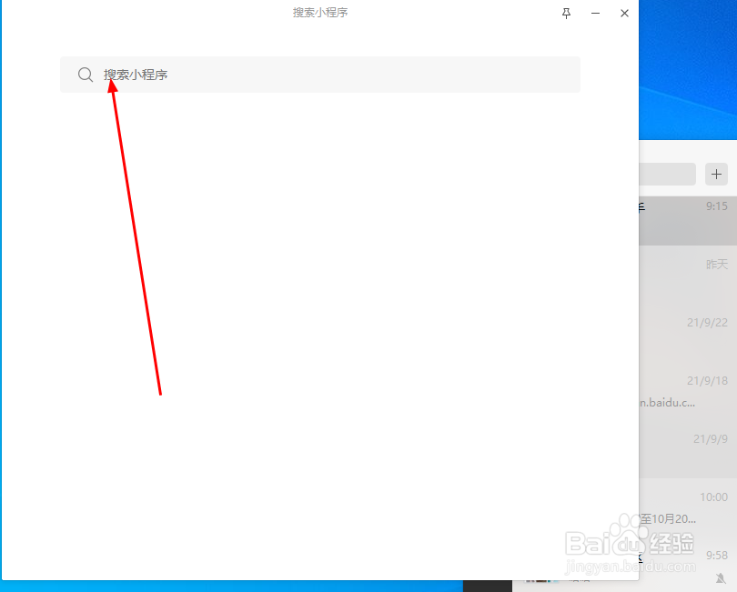Click the magnifying glass search icon
This screenshot has width=737, height=592.
coord(86,75)
